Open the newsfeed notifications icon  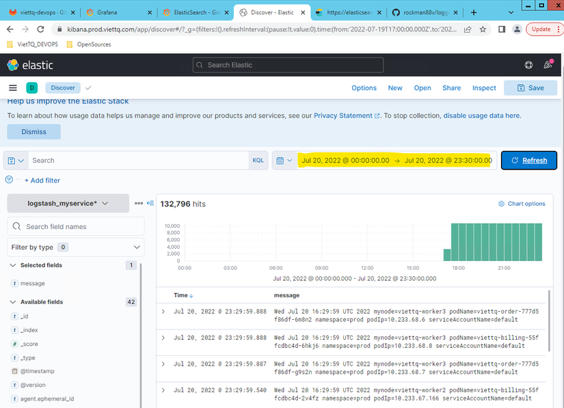548,65
